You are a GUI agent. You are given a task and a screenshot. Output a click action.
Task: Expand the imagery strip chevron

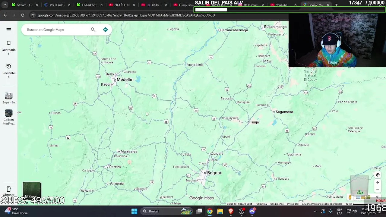coord(377,197)
